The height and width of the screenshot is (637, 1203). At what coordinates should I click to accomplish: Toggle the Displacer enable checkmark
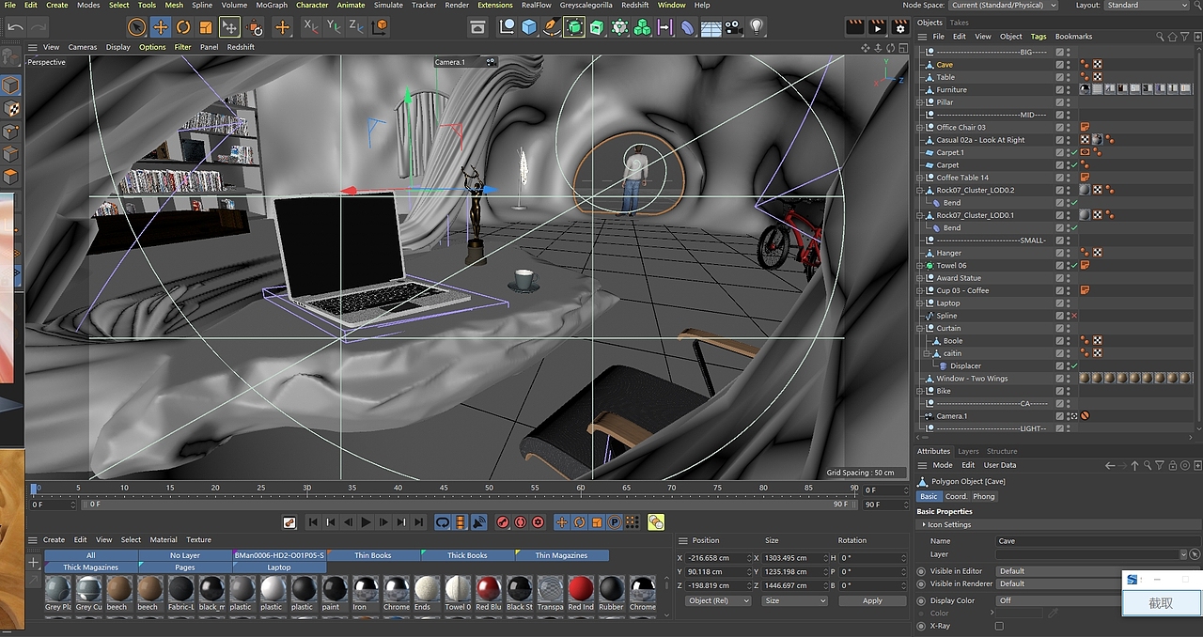[x=1074, y=365]
